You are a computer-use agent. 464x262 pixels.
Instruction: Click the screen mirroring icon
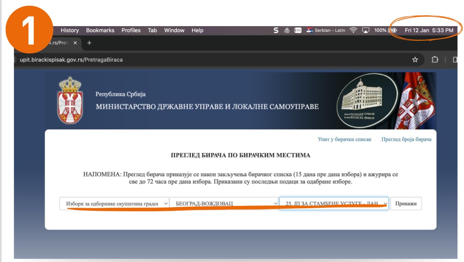click(366, 30)
